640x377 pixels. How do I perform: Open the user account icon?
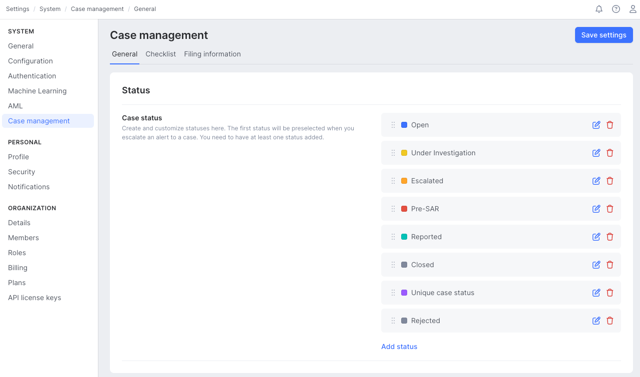pyautogui.click(x=633, y=9)
